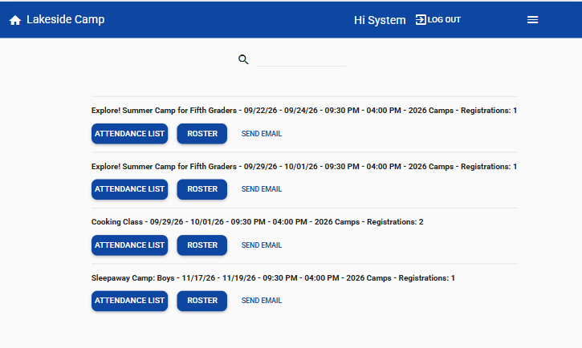The image size is (582, 348).
Task: Focus the search input field
Action: (x=301, y=59)
